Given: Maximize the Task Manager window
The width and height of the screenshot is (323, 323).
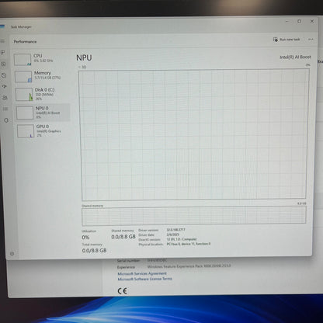Looking at the screenshot, I should (x=300, y=22).
